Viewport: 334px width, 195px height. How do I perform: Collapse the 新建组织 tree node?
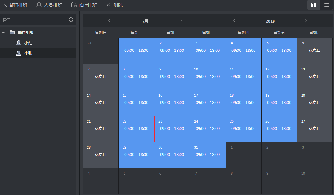[3, 32]
